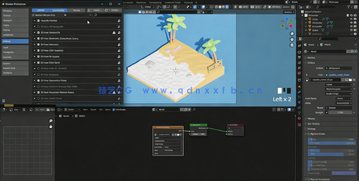359x181 pixels.
Task: Toggle the checkbox of the topmost add-on row
Action: (38, 20)
